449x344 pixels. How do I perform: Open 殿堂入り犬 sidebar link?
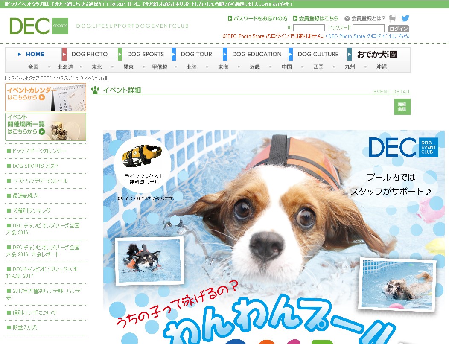pos(25,327)
